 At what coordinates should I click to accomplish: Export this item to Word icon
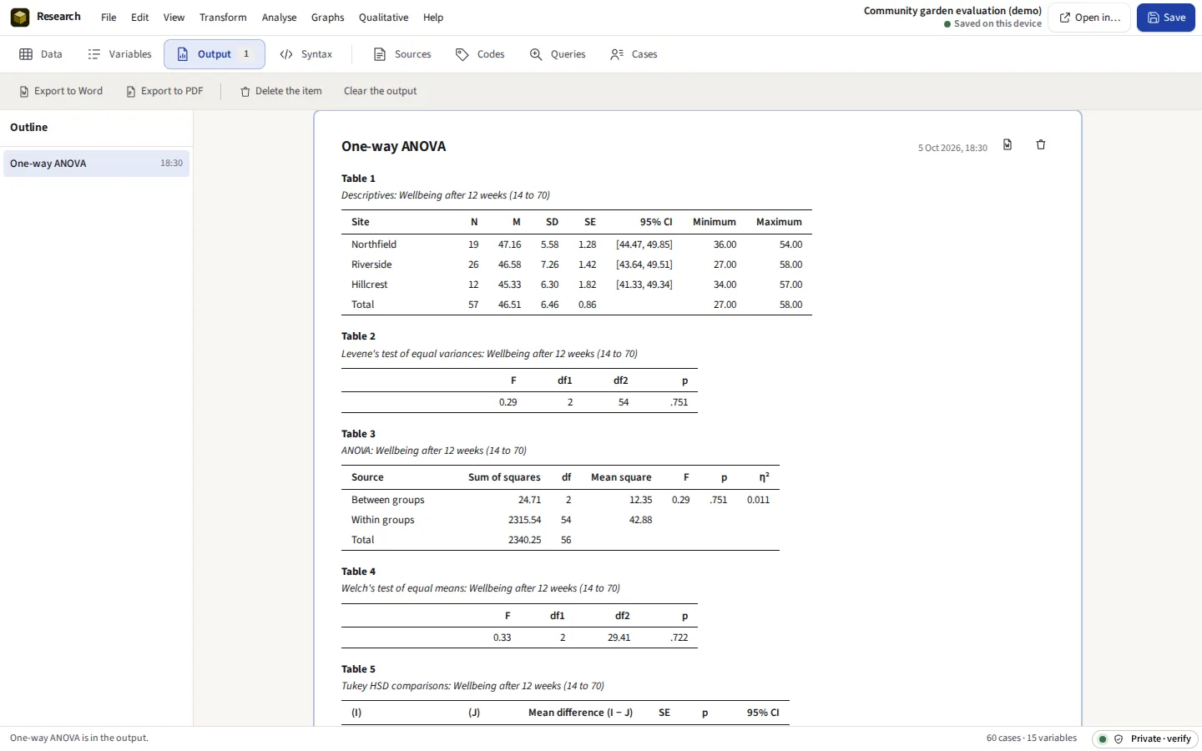click(1008, 144)
